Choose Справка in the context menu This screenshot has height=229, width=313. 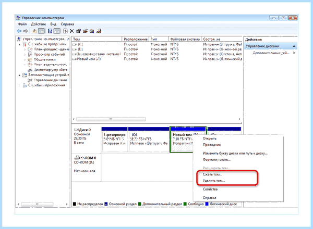coord(209,198)
